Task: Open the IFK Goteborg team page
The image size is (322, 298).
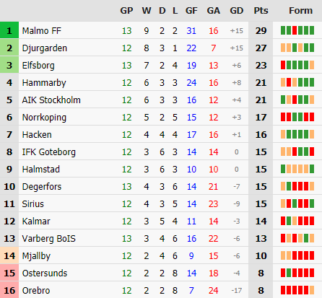Action: click(49, 152)
